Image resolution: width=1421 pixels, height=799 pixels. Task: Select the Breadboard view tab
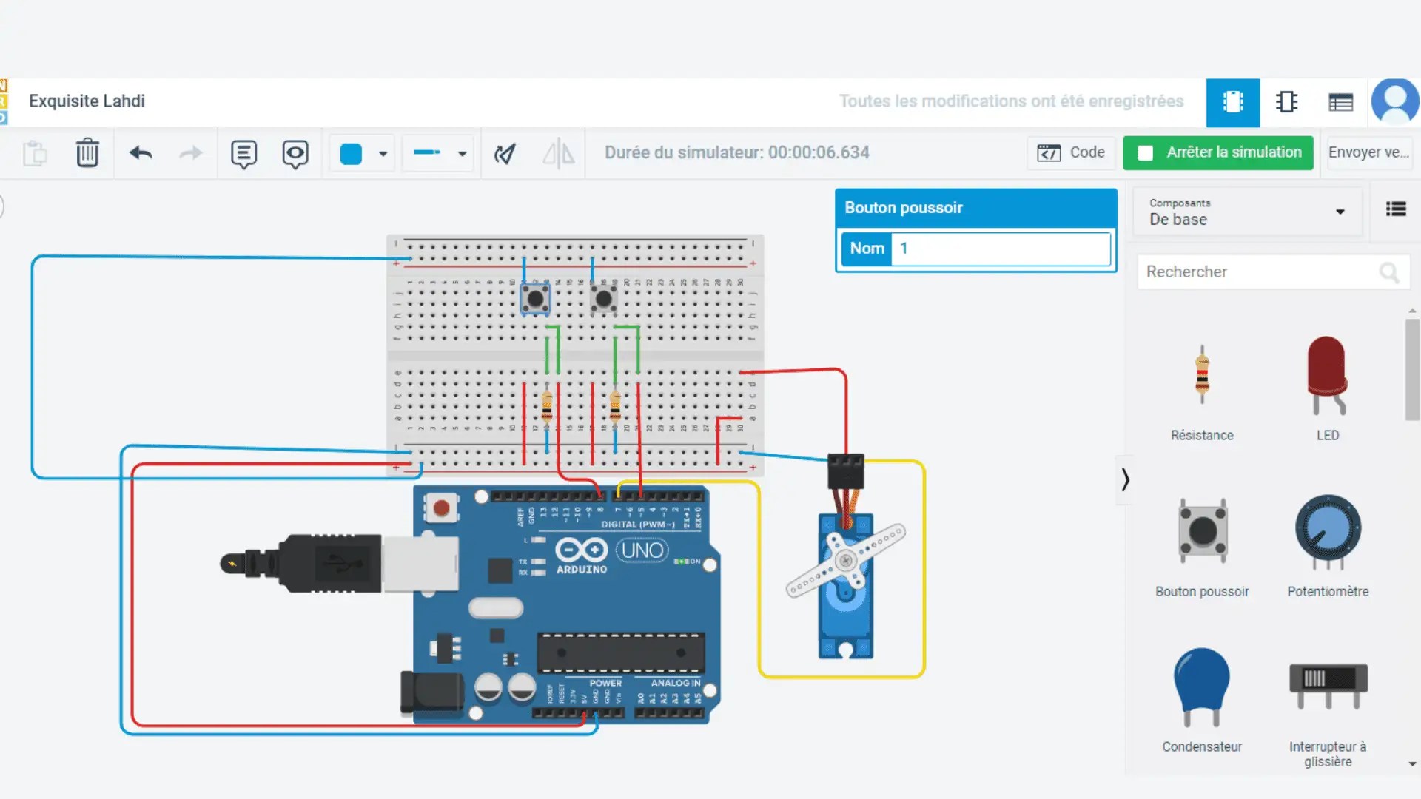point(1232,103)
